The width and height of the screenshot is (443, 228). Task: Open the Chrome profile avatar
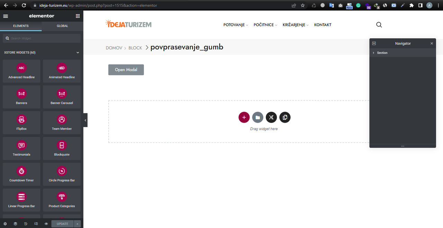430,6
